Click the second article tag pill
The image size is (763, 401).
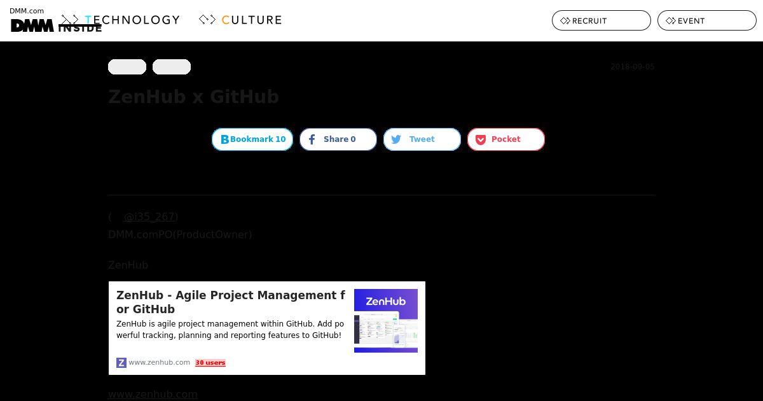point(172,67)
